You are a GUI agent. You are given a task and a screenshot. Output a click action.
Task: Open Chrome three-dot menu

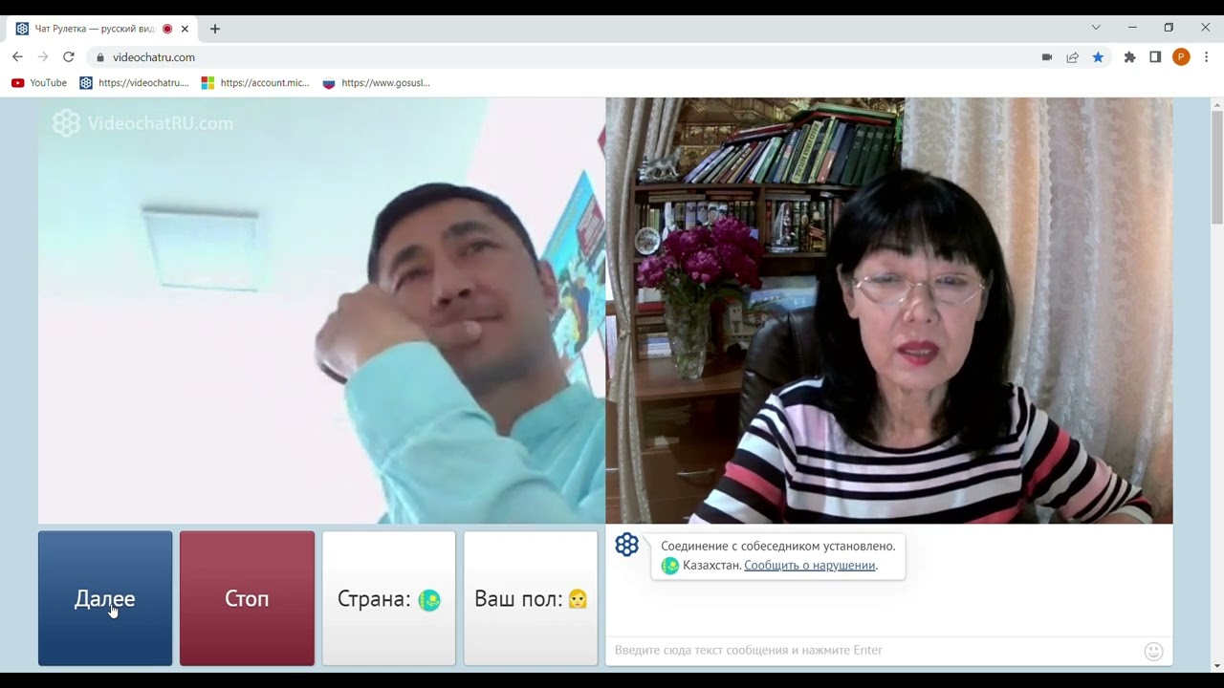(x=1207, y=57)
